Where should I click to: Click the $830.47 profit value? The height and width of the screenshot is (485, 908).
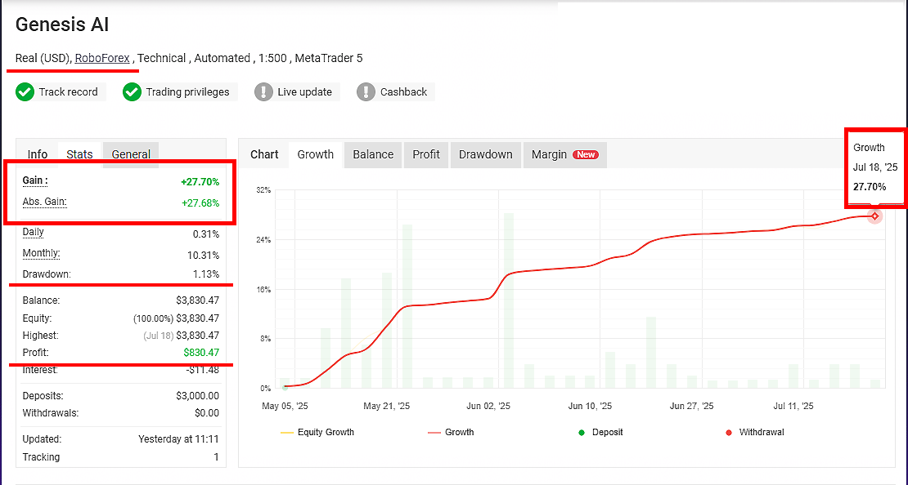pyautogui.click(x=201, y=353)
